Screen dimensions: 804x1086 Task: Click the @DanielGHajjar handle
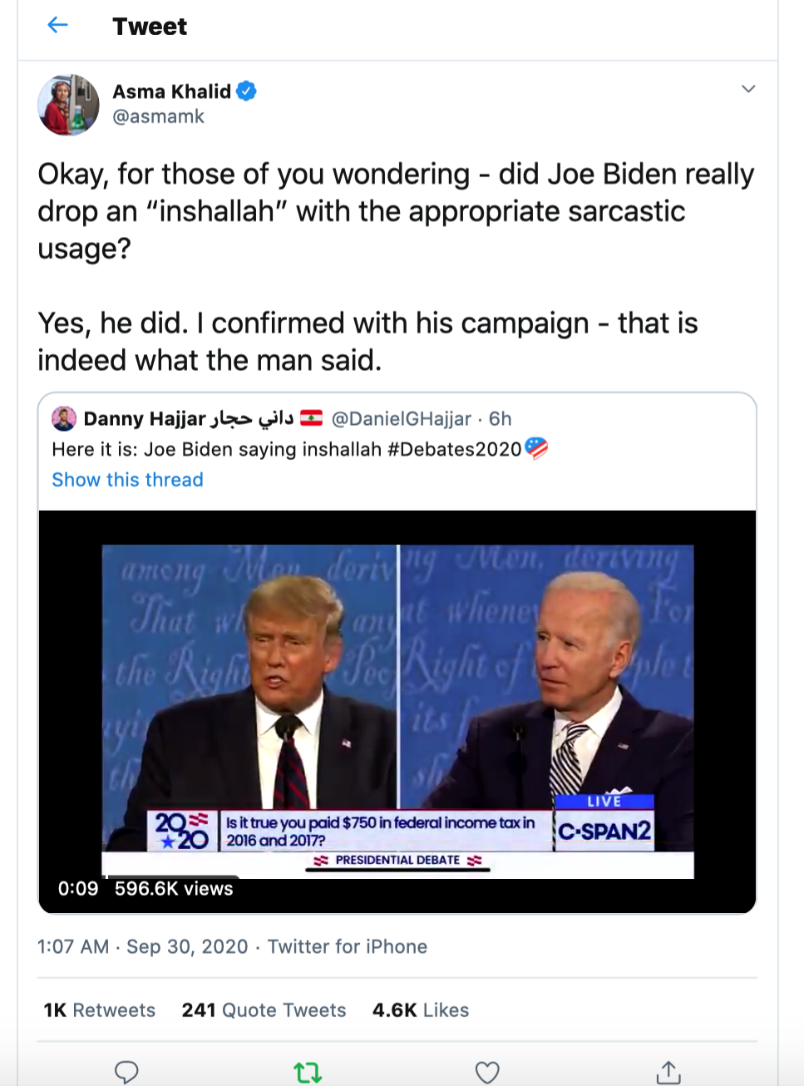point(402,418)
